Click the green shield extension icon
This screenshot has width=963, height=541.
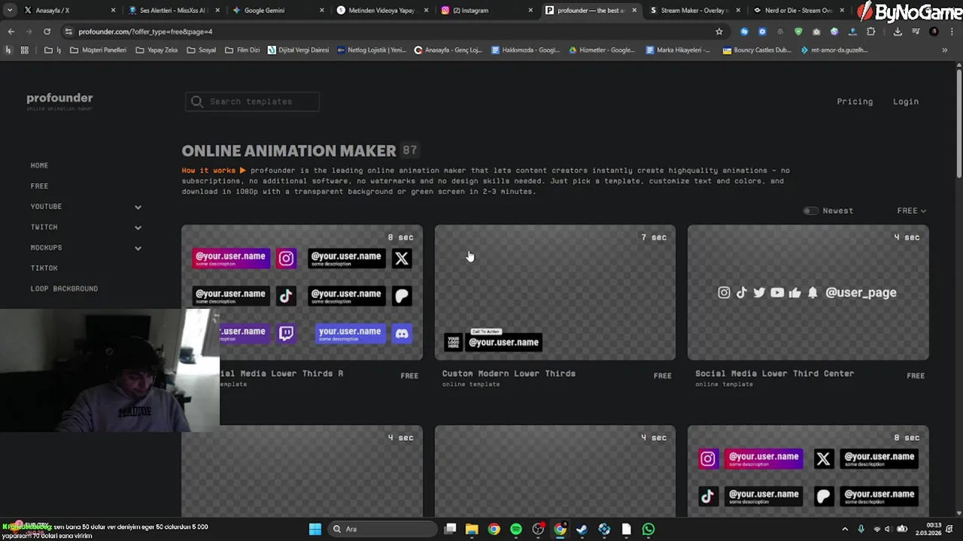tap(798, 32)
